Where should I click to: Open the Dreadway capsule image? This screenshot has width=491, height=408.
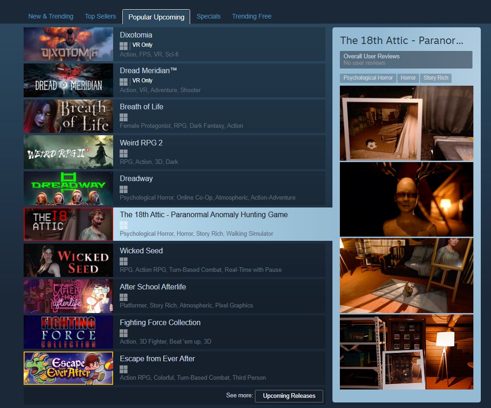click(x=68, y=188)
